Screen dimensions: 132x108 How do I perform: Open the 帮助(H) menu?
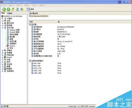[42, 5]
